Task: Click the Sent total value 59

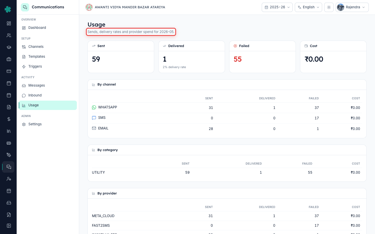Action: 96,59
